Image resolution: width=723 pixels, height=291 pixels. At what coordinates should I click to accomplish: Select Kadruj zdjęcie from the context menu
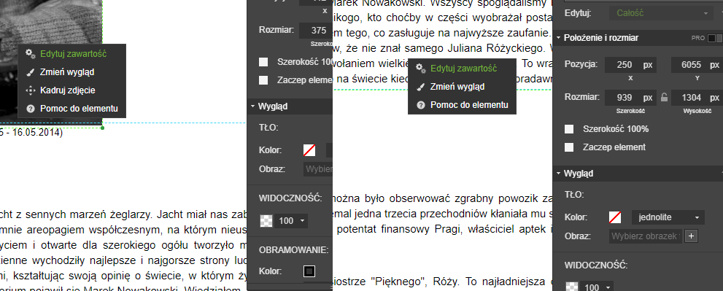pyautogui.click(x=67, y=91)
